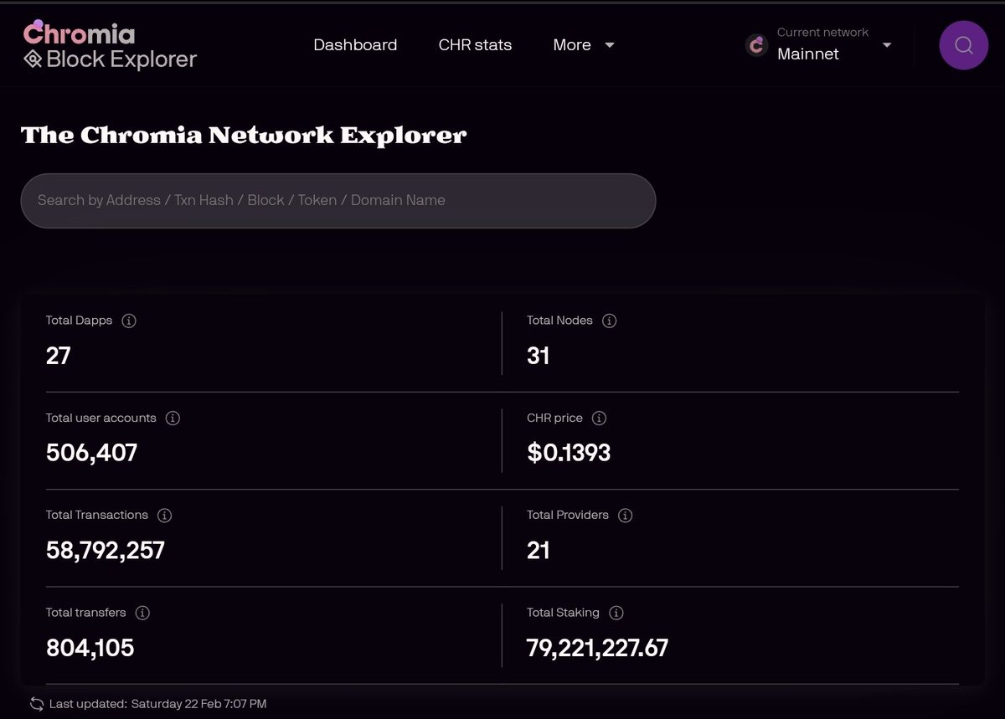This screenshot has width=1005, height=719.
Task: Click the info icon beside Total user accounts
Action: 172,418
